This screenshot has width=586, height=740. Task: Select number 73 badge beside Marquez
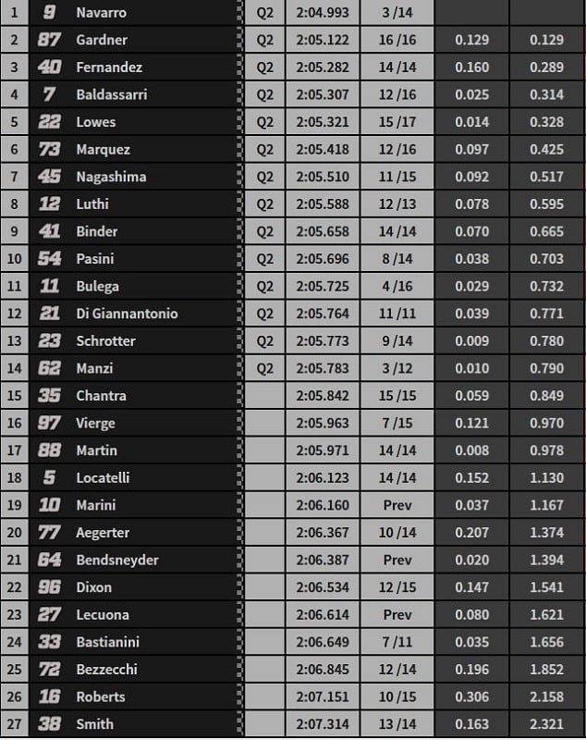[50, 149]
